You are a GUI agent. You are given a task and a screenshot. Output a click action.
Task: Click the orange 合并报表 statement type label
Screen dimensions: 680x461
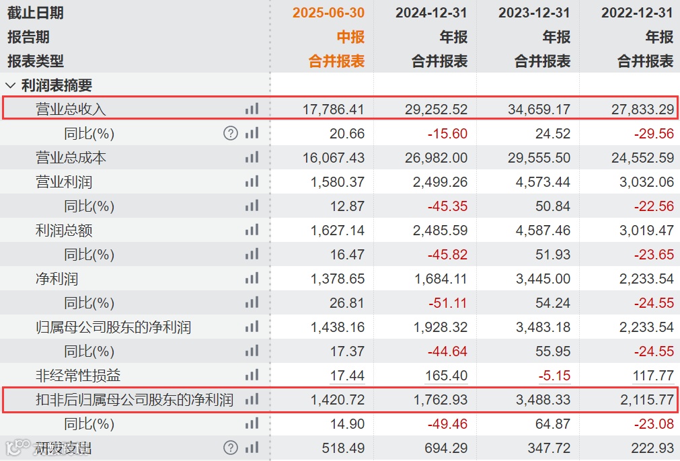336,61
